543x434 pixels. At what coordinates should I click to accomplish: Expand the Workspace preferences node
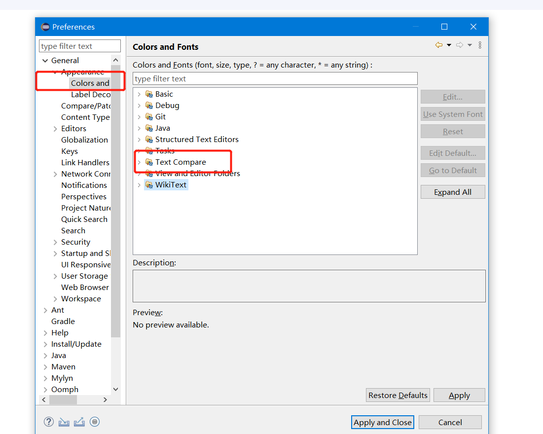(x=55, y=299)
